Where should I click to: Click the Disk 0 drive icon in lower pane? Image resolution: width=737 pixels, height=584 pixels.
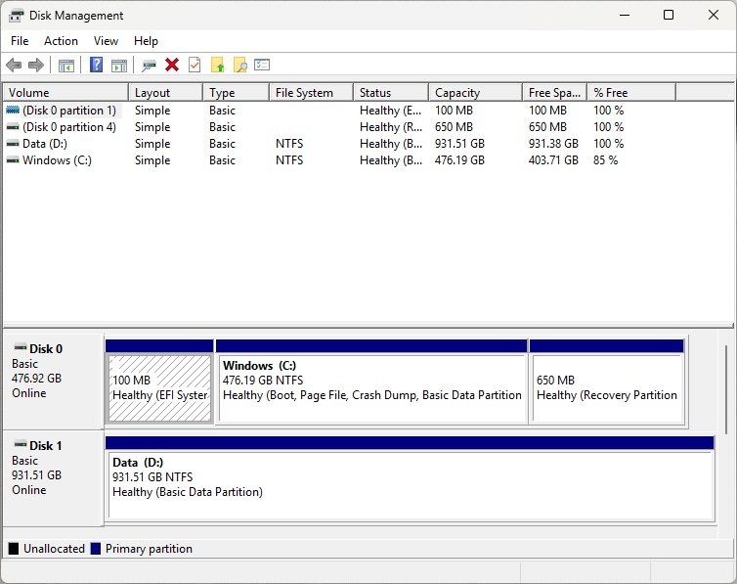(21, 348)
